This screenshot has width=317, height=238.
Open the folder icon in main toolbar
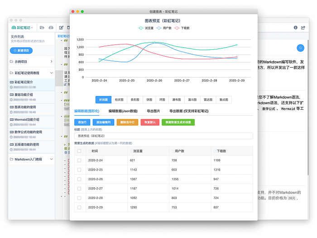tap(42, 28)
